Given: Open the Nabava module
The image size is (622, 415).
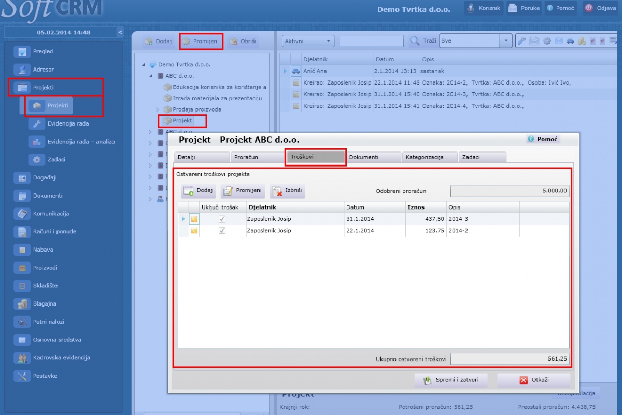Looking at the screenshot, I should (34, 250).
